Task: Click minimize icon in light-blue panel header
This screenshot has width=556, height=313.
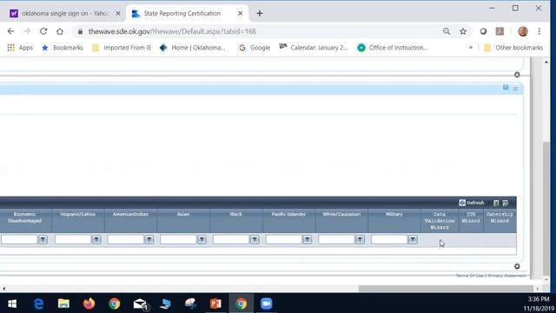Action: pos(515,89)
